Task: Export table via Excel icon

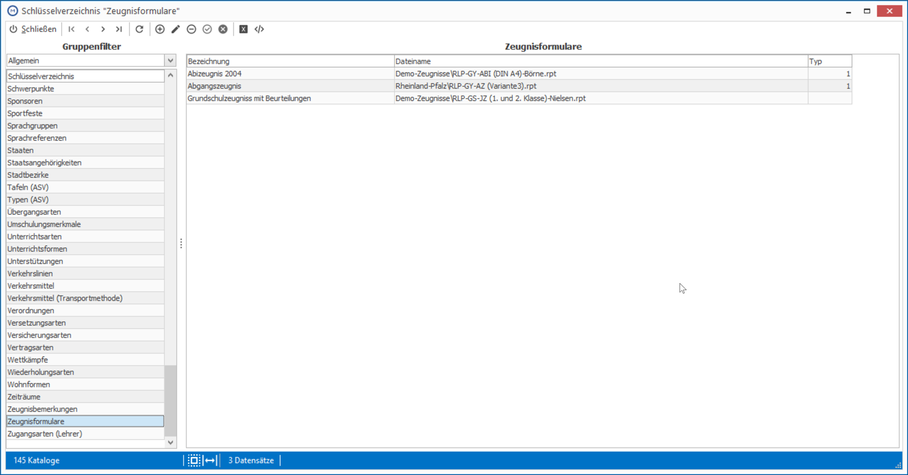Action: click(243, 29)
